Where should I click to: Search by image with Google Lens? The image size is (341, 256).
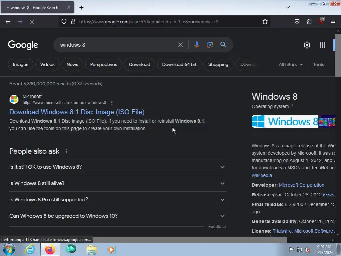[x=210, y=45]
